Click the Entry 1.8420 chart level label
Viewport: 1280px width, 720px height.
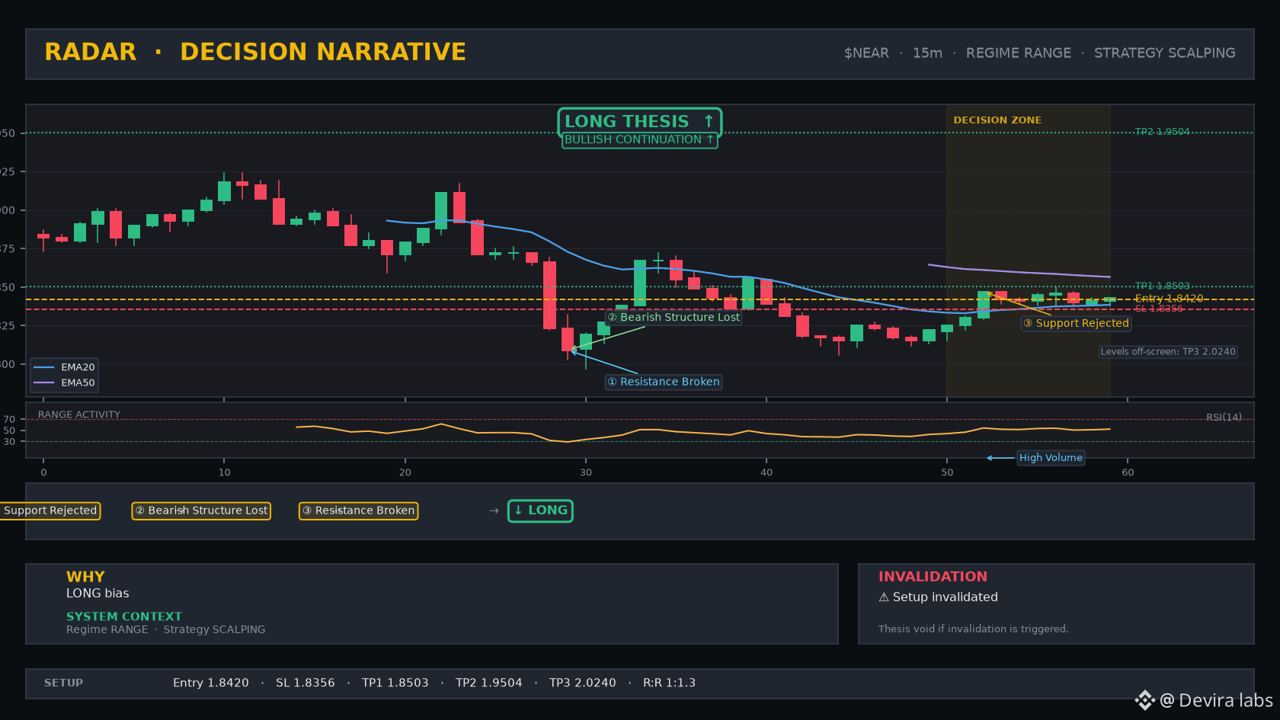pos(1169,299)
